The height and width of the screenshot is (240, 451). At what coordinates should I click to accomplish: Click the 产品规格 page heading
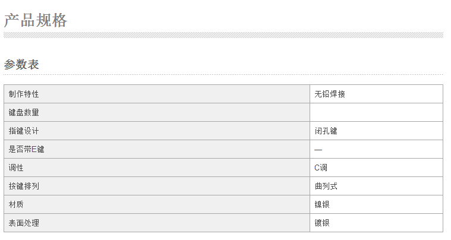(36, 20)
